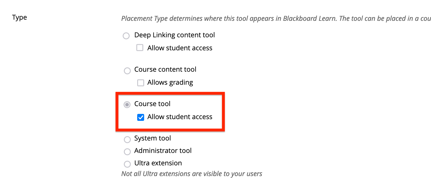431x183 pixels.
Task: Select the Deep Linking content tool radio button
Action: click(x=126, y=36)
